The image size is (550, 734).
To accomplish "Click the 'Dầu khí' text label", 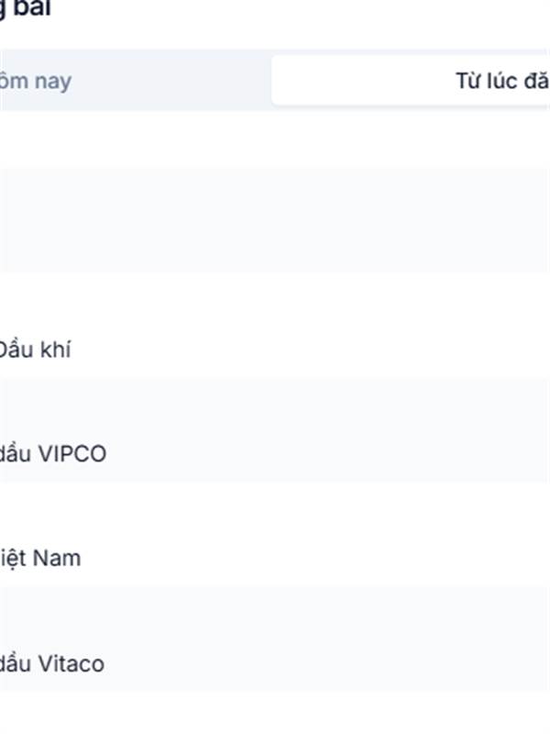I will point(35,350).
